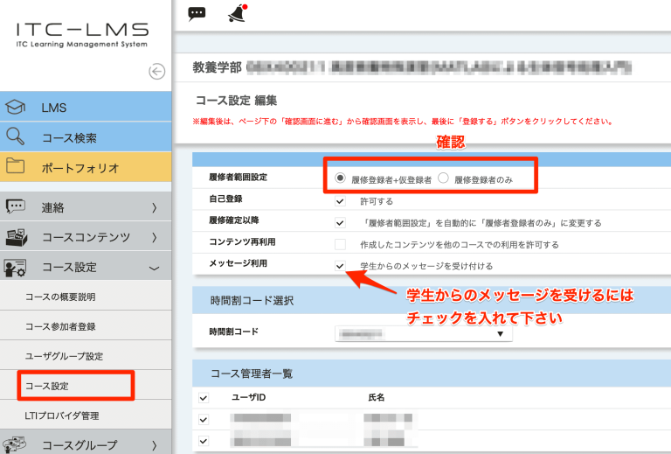Click the LMS graduation cap icon
Viewport: 671px width, 454px height.
[x=16, y=108]
